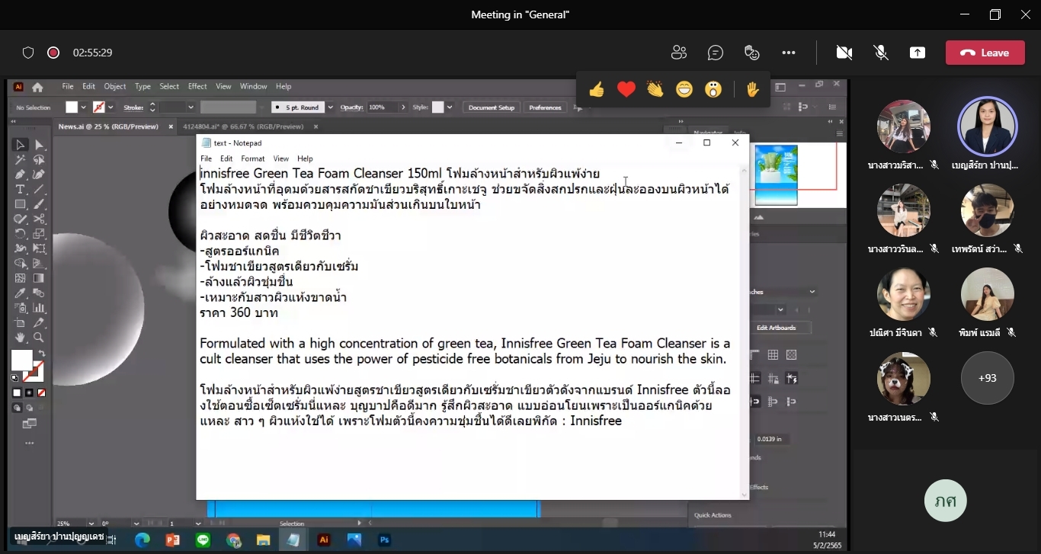This screenshot has width=1041, height=554.
Task: Open Notepad Format menu
Action: pyautogui.click(x=253, y=159)
